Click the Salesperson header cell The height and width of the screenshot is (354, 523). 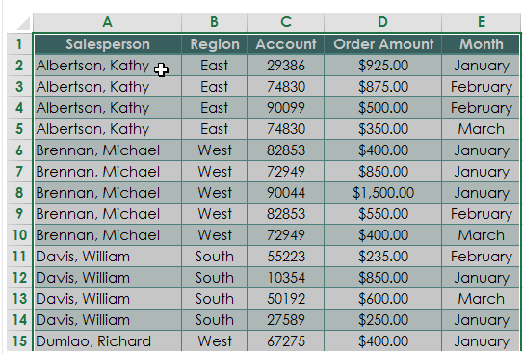[108, 44]
